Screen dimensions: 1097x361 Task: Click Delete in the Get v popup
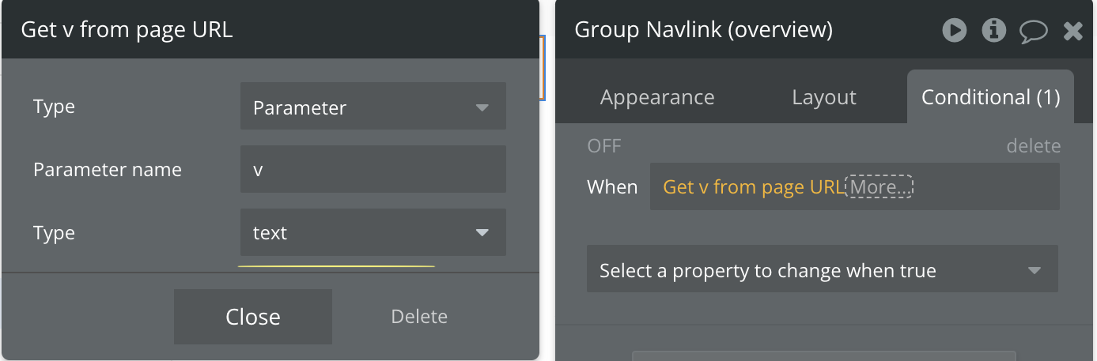[x=419, y=317]
